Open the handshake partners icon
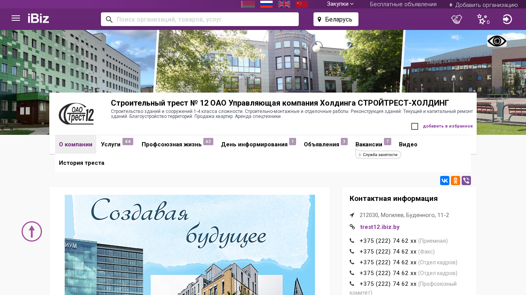The height and width of the screenshot is (295, 526). (457, 19)
